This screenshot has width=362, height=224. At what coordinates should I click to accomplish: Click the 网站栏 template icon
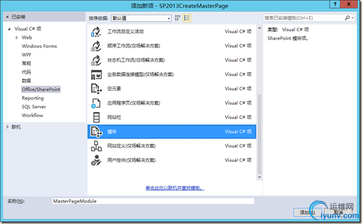96,118
